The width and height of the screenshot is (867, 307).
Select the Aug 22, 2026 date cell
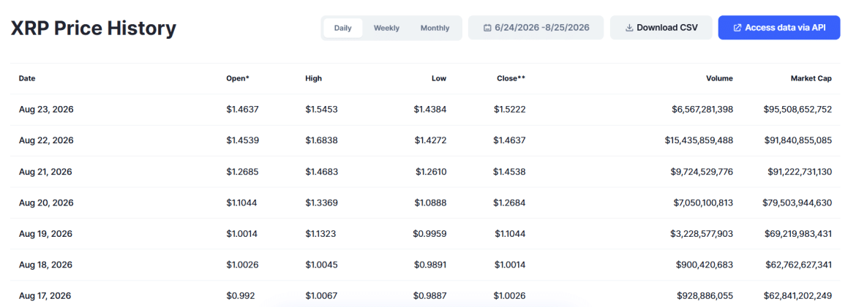[x=46, y=140]
